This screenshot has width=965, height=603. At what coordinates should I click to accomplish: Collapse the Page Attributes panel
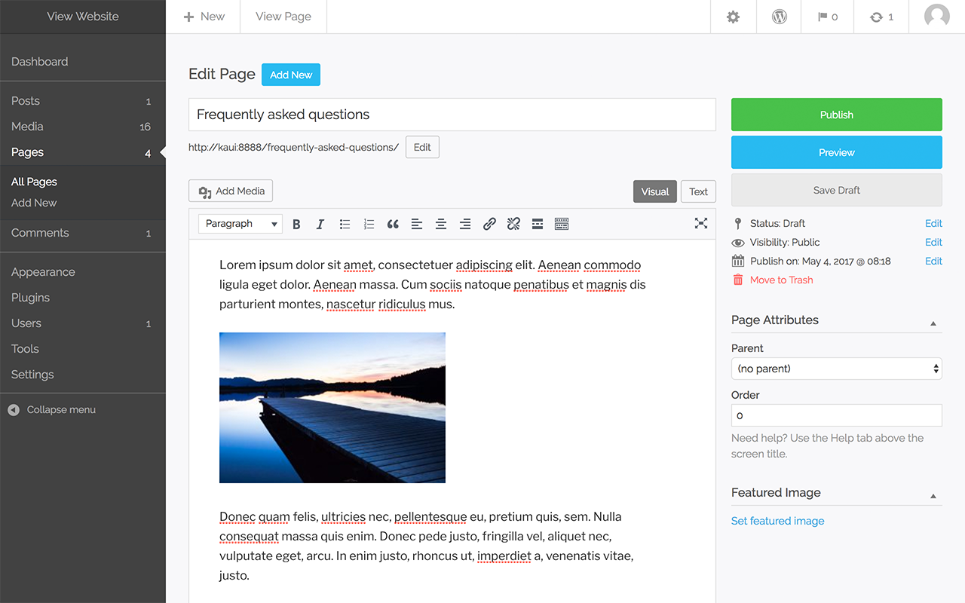[933, 323]
